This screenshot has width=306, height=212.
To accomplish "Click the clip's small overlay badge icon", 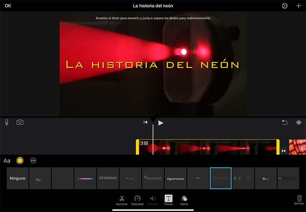I will (x=141, y=143).
